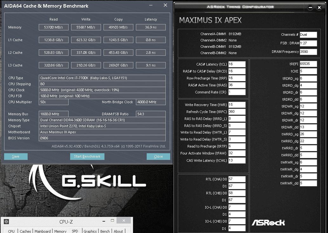
Task: Switch to the Bench tab in CPU-Z
Action: 105,231
